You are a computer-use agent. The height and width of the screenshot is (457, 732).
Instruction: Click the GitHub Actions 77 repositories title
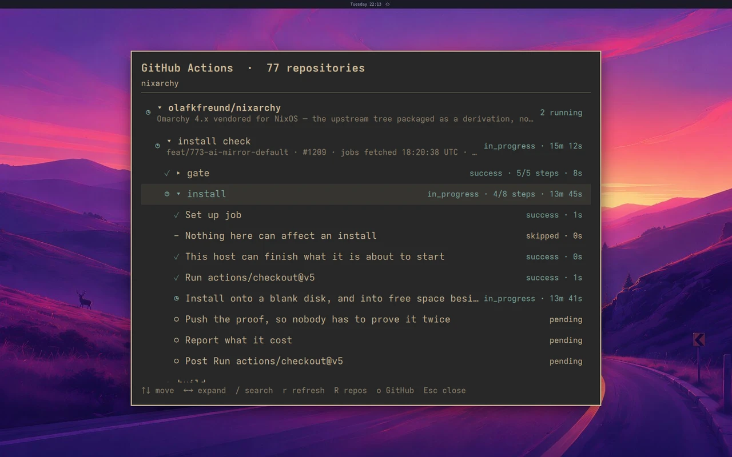coord(253,68)
